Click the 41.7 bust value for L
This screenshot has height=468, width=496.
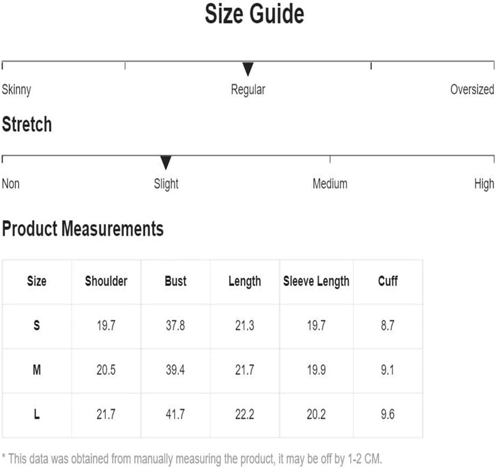coord(175,414)
